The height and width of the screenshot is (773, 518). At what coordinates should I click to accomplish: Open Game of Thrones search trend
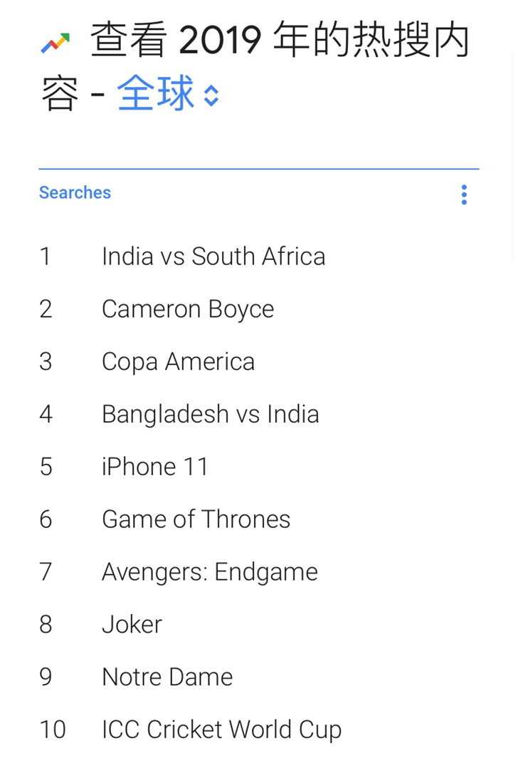(196, 519)
